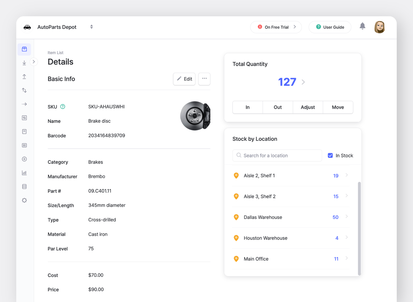This screenshot has height=302, width=413.
Task: Select the Par Level value 75
Action: (91, 249)
